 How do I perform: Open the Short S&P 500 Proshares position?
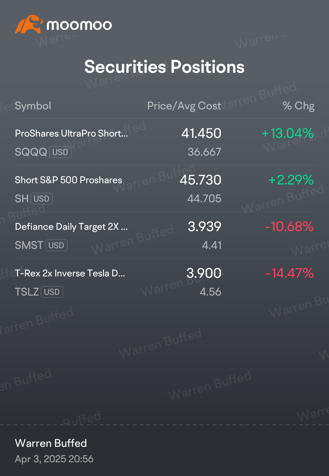pyautogui.click(x=164, y=189)
